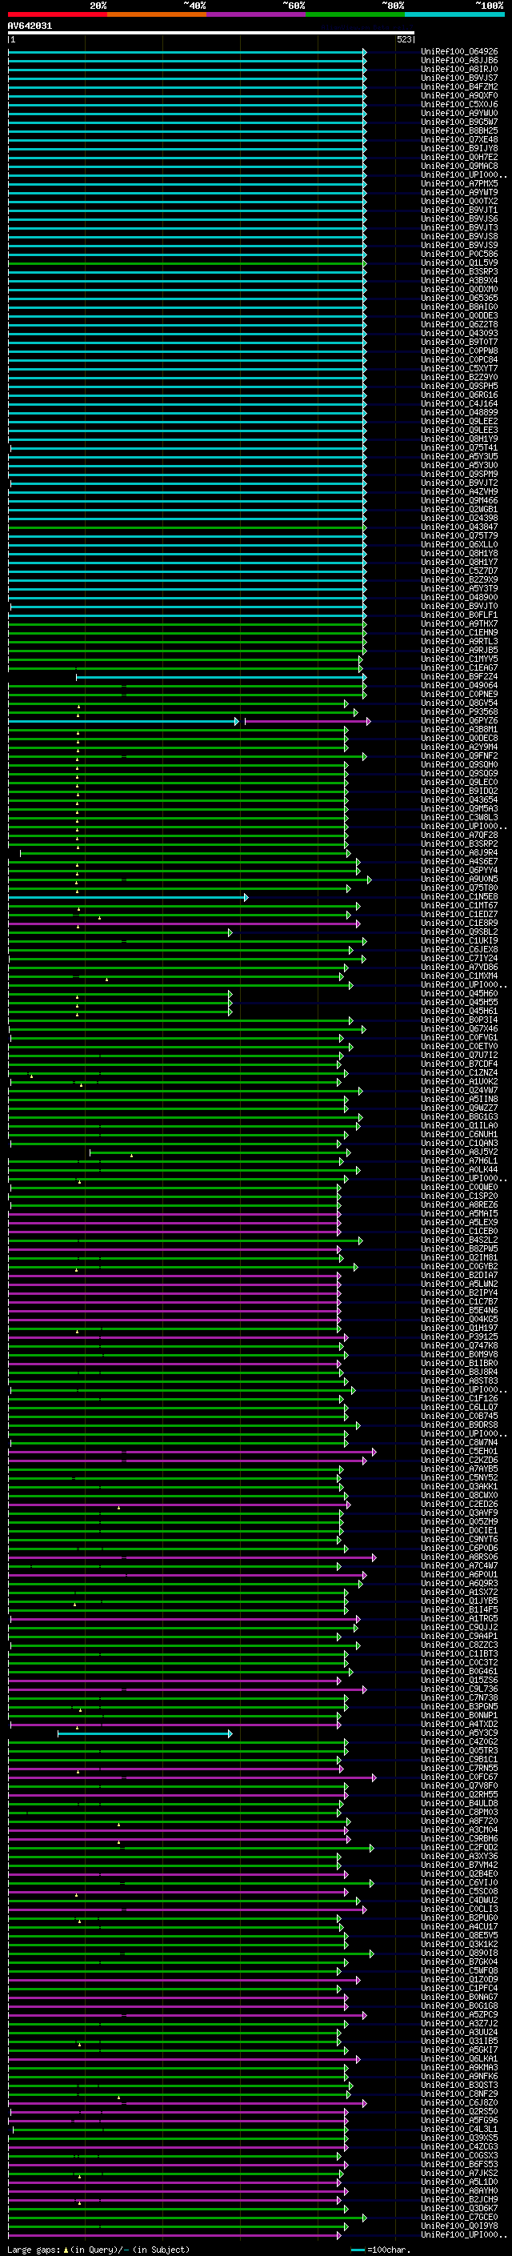Open hit UniRef100_Q3AKK1
512x2256 pixels.
coord(459,1486)
